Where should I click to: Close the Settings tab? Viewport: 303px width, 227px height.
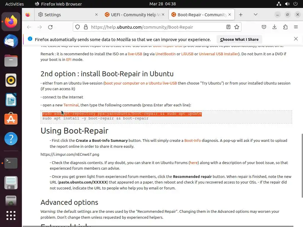coord(96,15)
